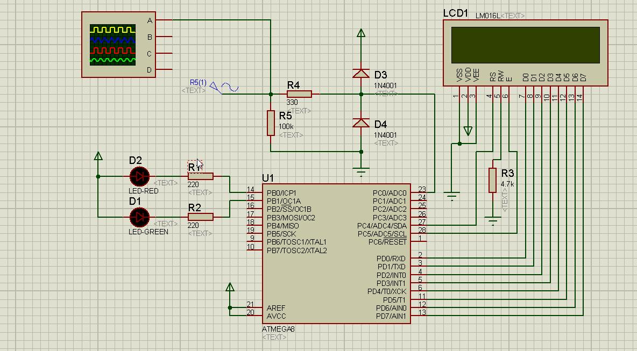Select the oscilloscope instrument screen
Image resolution: width=637 pixels, height=351 pixels.
[112, 45]
